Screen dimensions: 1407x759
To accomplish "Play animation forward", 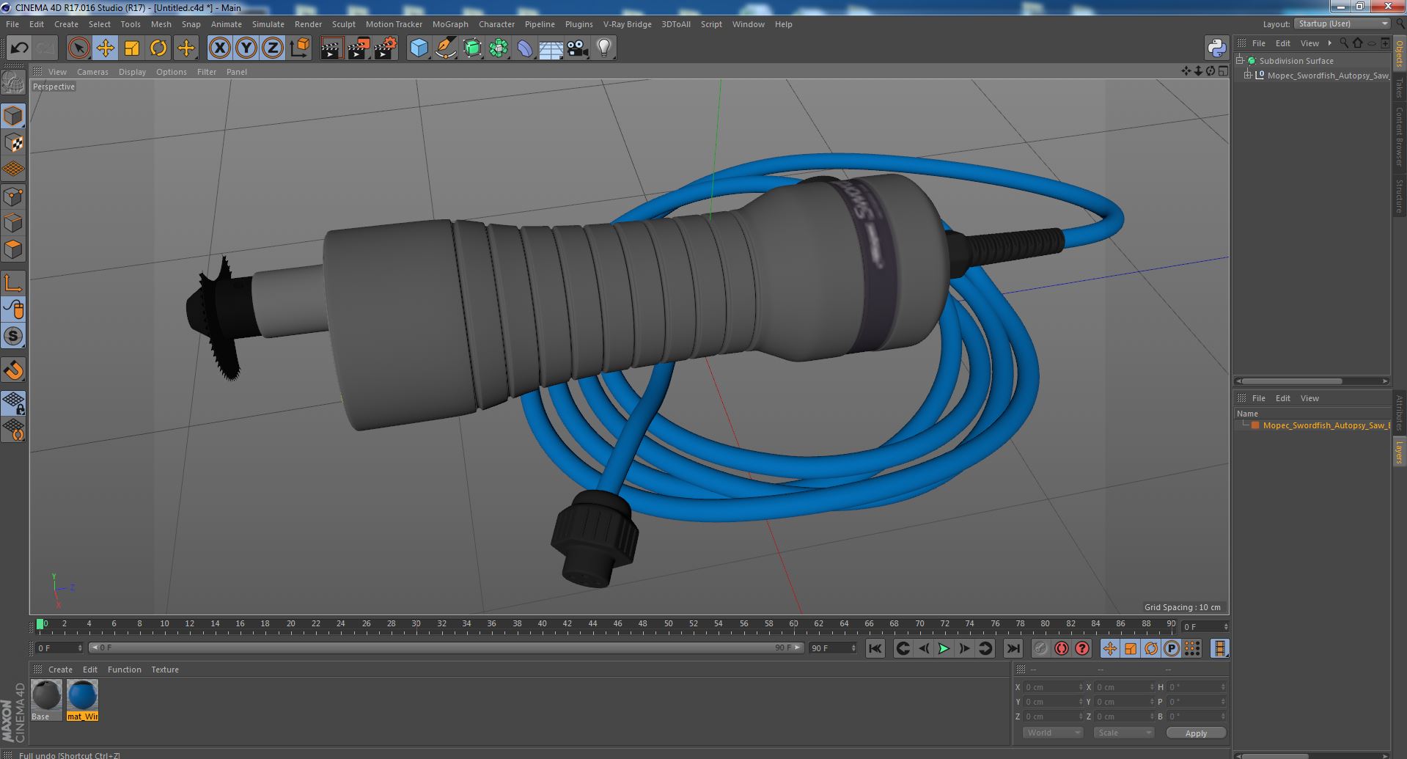I will [x=944, y=648].
